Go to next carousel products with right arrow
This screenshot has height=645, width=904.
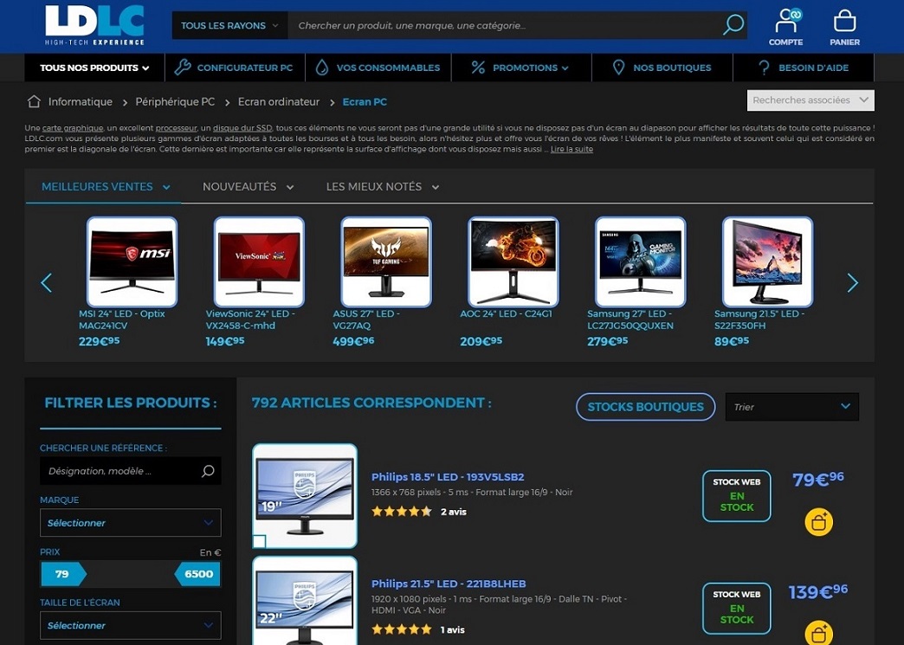852,282
